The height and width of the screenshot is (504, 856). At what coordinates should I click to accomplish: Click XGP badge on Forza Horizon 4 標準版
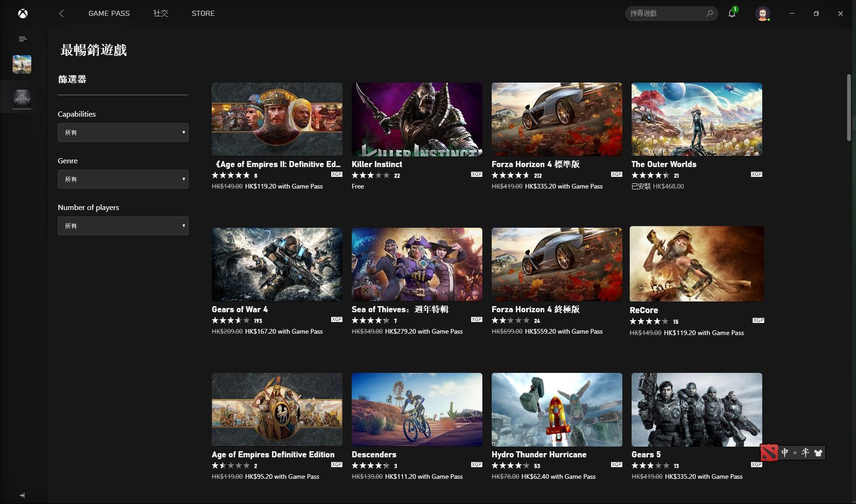pos(616,174)
